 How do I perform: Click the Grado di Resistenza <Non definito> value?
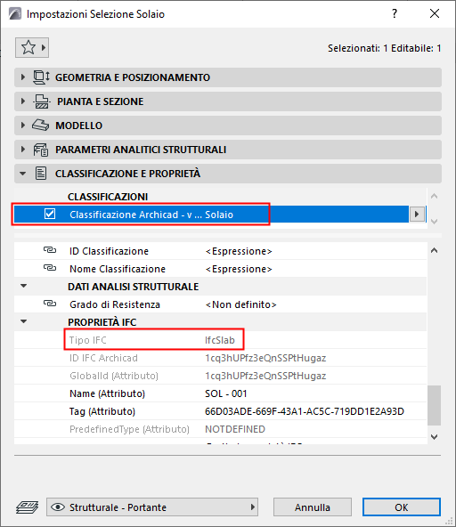240,304
